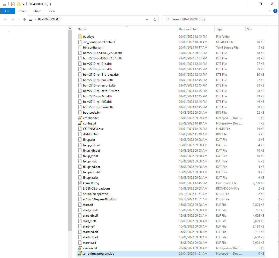Click the New folder icon in title bar
279x258 pixels.
coord(19,4)
